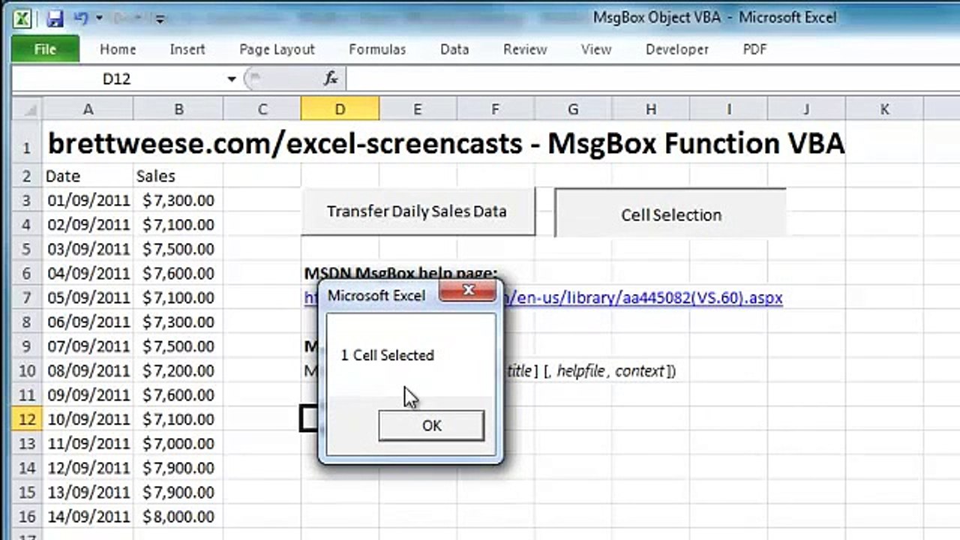Select column I header
The image size is (960, 540).
click(x=729, y=109)
